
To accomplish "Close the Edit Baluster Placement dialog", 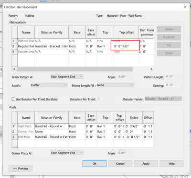I will click(x=185, y=7).
